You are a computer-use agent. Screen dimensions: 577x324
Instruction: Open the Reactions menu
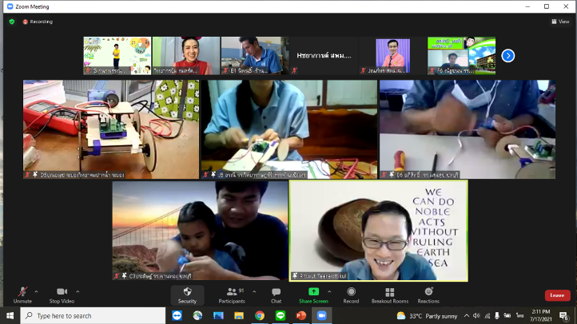tap(428, 294)
